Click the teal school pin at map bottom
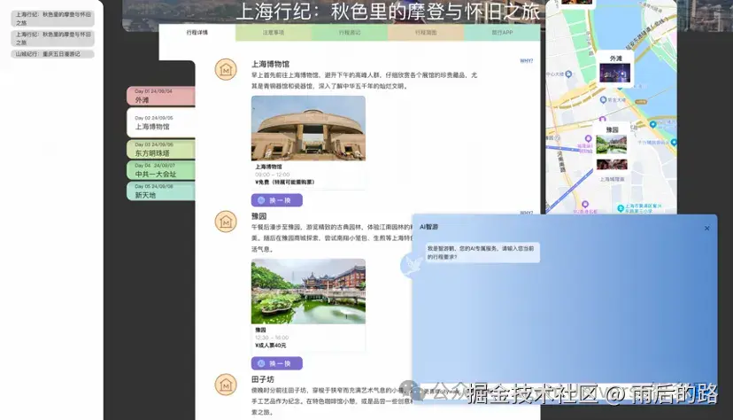The image size is (733, 420). point(621,208)
